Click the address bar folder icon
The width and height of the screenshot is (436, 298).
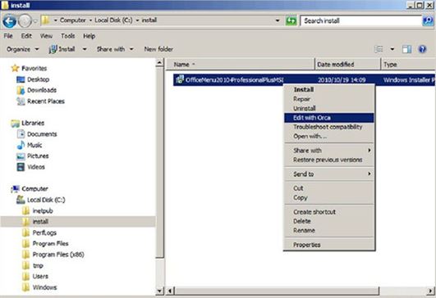tap(46, 20)
